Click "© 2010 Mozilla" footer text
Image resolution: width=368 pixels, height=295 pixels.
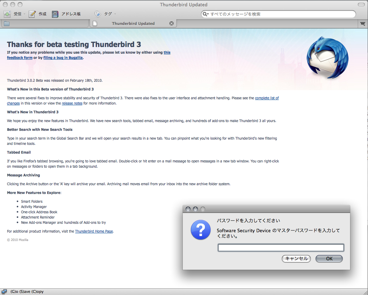click(18, 240)
